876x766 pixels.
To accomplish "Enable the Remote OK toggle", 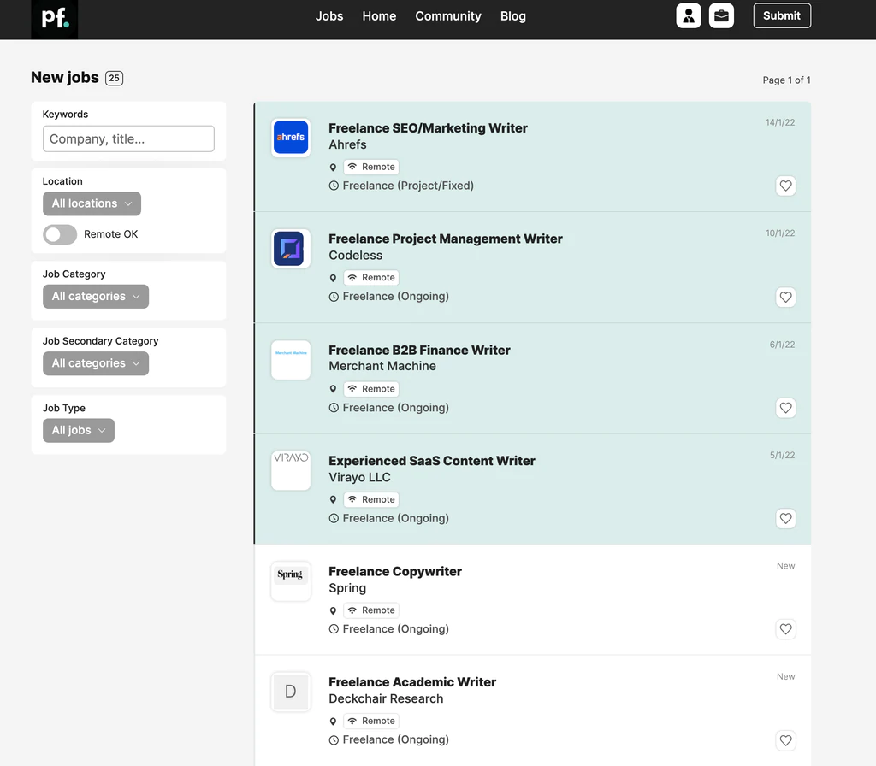I will [60, 234].
